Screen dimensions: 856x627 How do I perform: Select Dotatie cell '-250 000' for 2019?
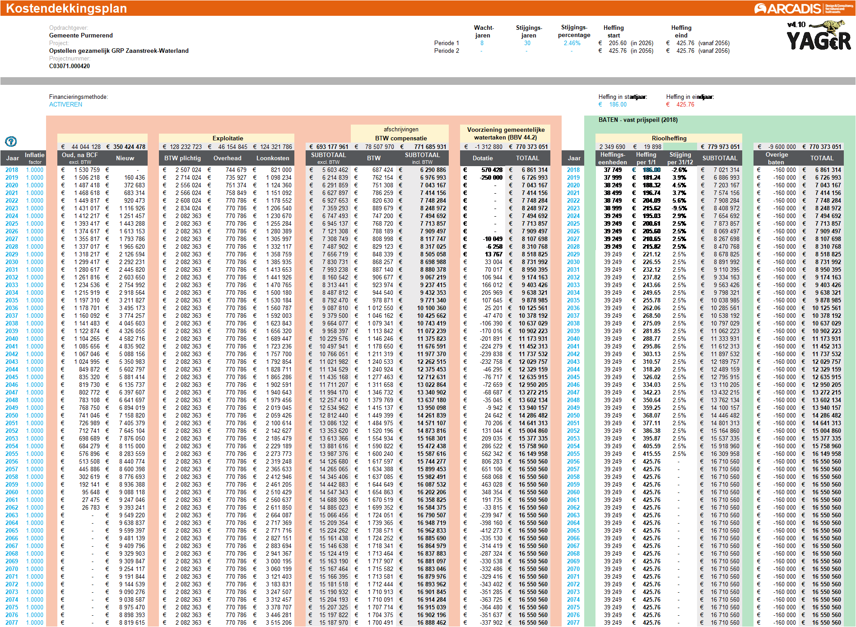[491, 177]
